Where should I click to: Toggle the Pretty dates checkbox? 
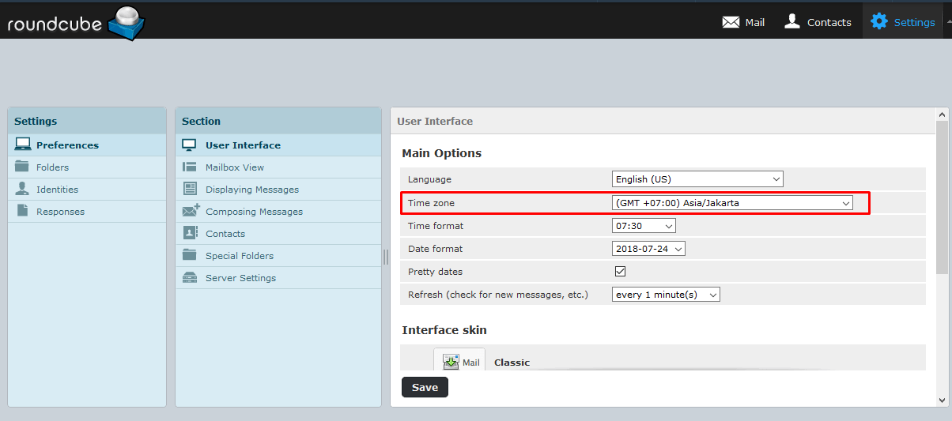click(621, 272)
